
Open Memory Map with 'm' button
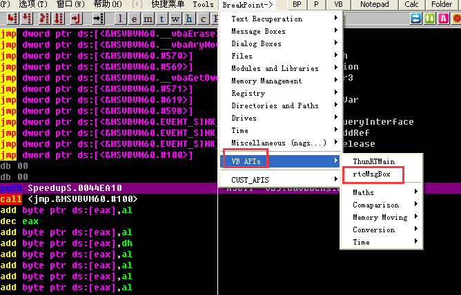pyautogui.click(x=148, y=19)
